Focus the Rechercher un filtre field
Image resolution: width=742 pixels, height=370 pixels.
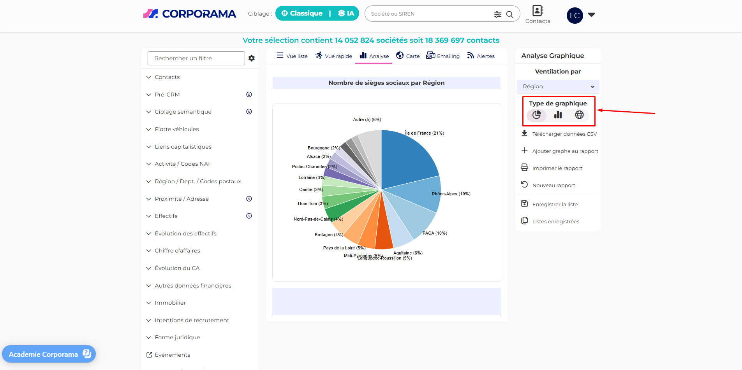click(x=196, y=58)
